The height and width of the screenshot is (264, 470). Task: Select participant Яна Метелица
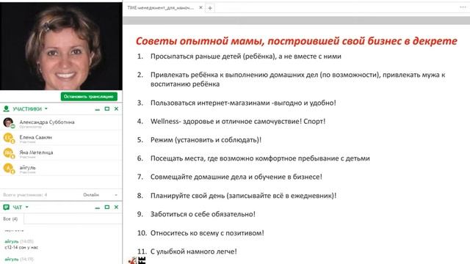[x=61, y=153]
